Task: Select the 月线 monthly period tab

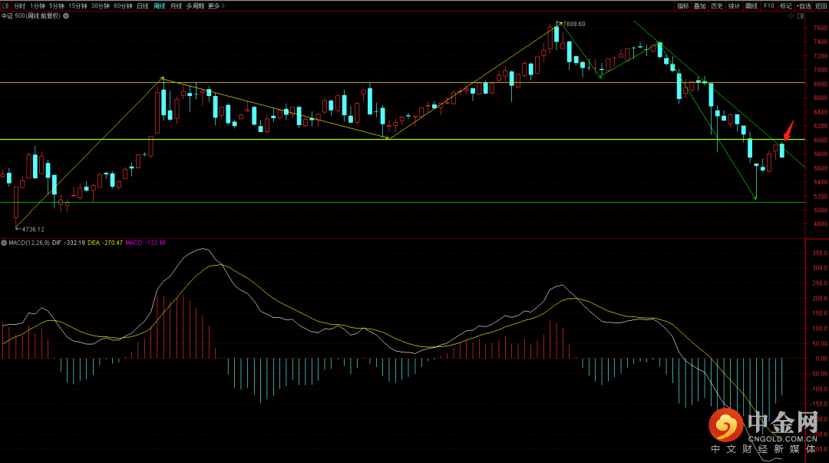Action: tap(176, 5)
